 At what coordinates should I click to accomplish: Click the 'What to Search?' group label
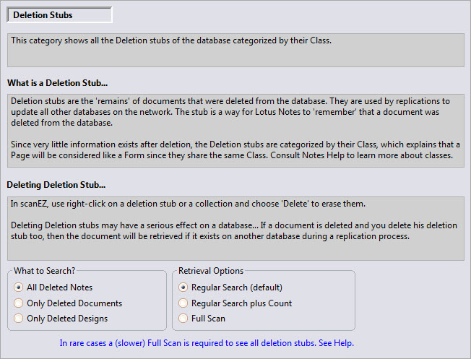click(44, 271)
